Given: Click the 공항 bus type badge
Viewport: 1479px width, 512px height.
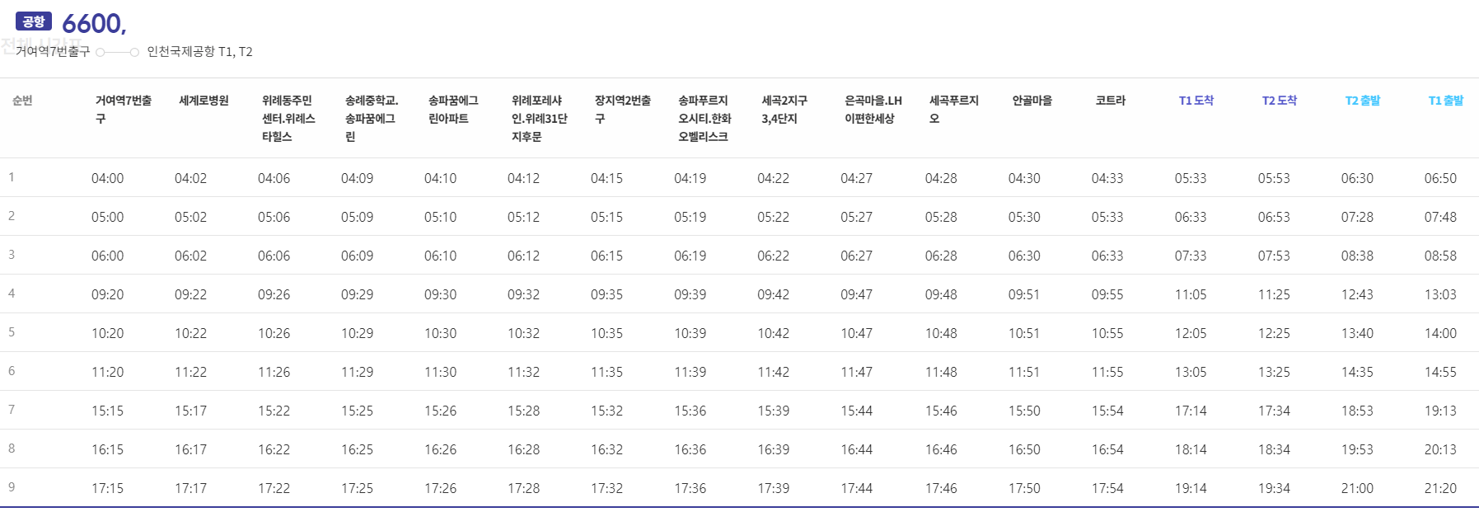Looking at the screenshot, I should (x=34, y=21).
